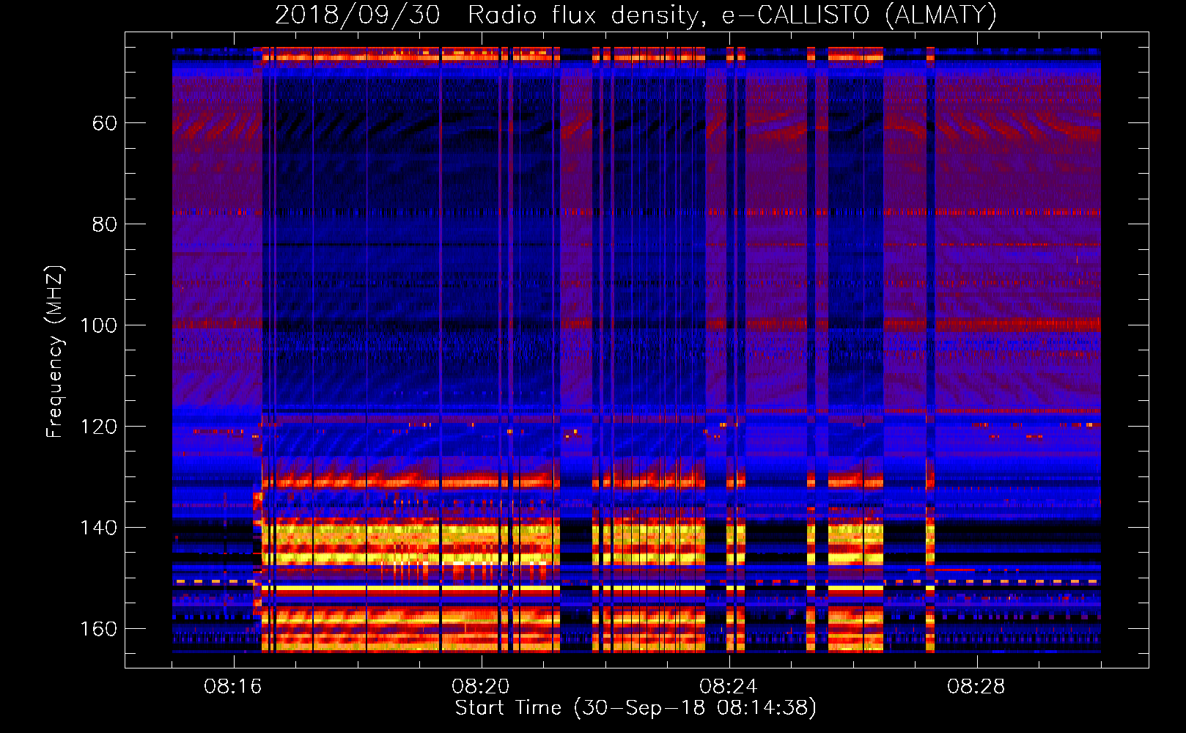Click the 60 MHz frequency tick label
The image size is (1186, 733).
click(105, 123)
